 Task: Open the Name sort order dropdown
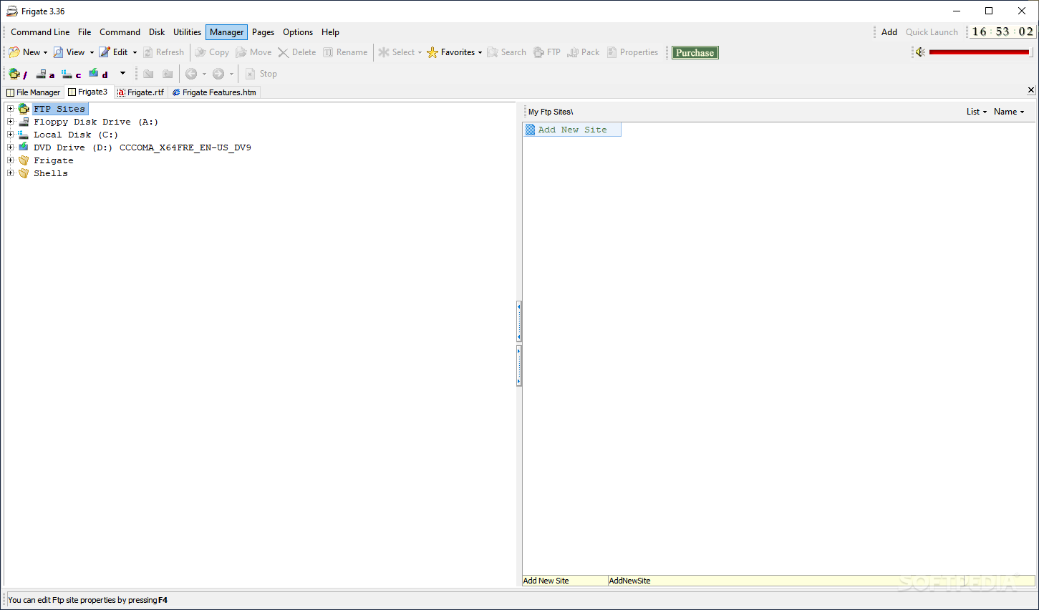1009,112
